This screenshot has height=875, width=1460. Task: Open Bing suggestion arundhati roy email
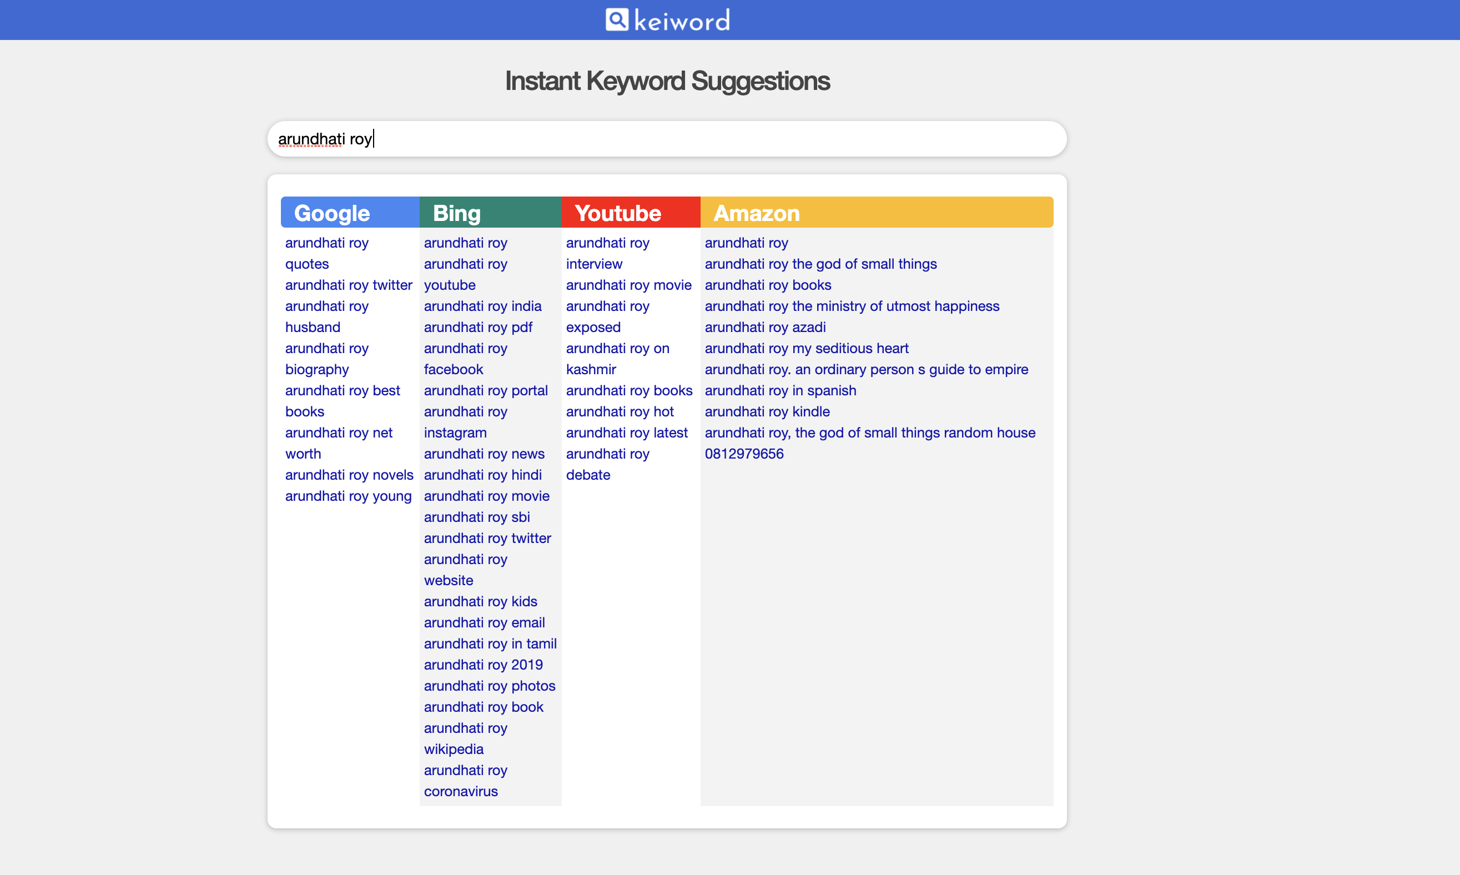click(484, 623)
